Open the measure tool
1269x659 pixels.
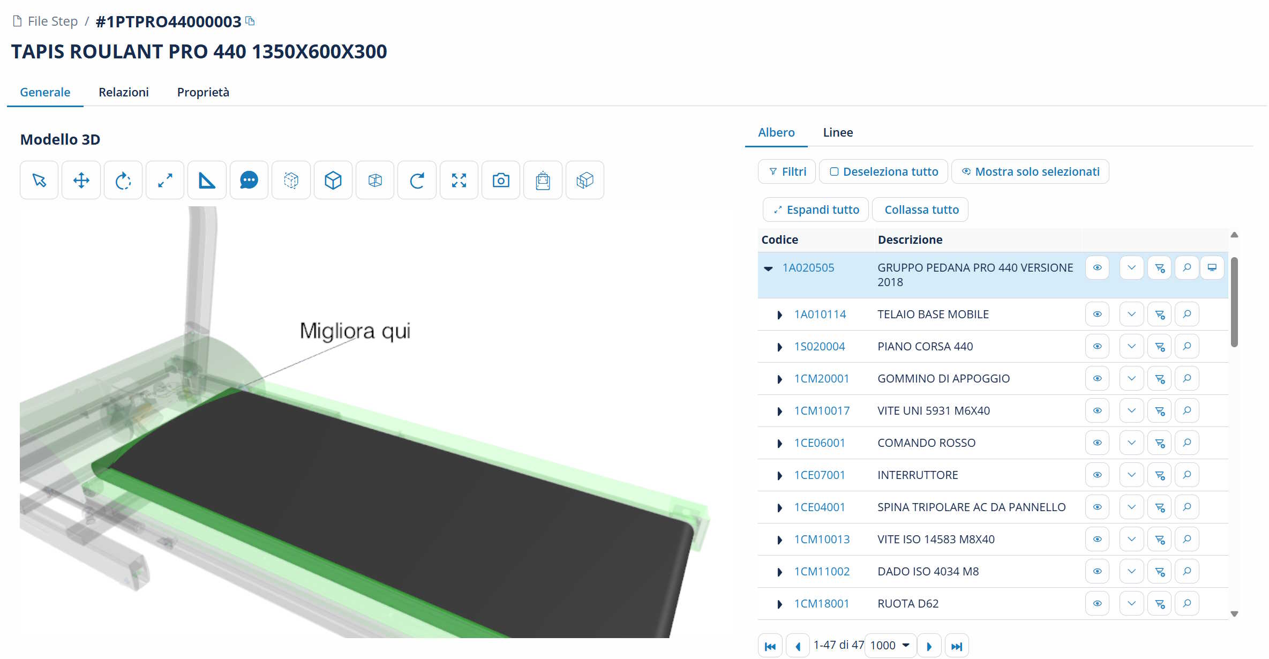[x=206, y=180]
